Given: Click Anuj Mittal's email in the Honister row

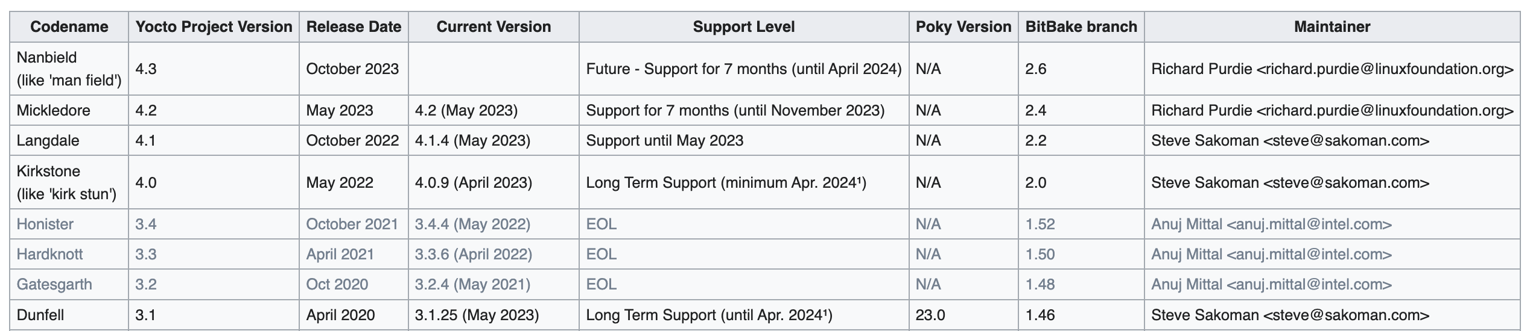Looking at the screenshot, I should pyautogui.click(x=1309, y=224).
